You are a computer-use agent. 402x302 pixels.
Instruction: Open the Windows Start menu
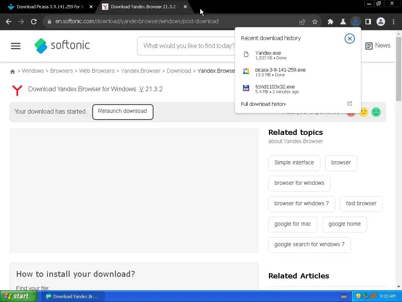tap(18, 296)
